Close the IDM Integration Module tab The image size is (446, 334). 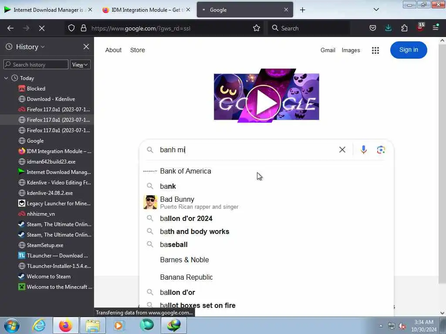(x=188, y=10)
